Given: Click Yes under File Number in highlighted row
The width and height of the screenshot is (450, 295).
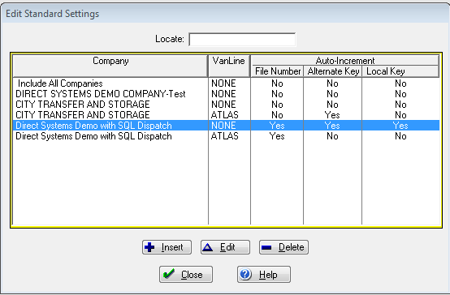Looking at the screenshot, I should [277, 126].
